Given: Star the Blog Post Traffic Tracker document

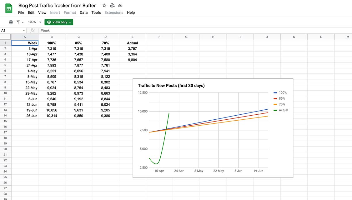Looking at the screenshot, I should 104,6.
